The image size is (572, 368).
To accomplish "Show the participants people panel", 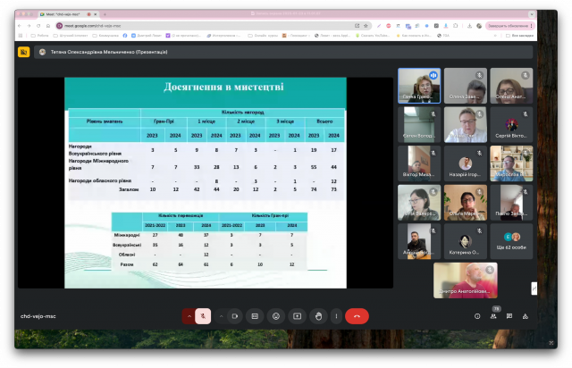I will (493, 315).
